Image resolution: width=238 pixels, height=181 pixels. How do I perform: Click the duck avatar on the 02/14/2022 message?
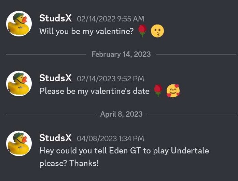[19, 23]
